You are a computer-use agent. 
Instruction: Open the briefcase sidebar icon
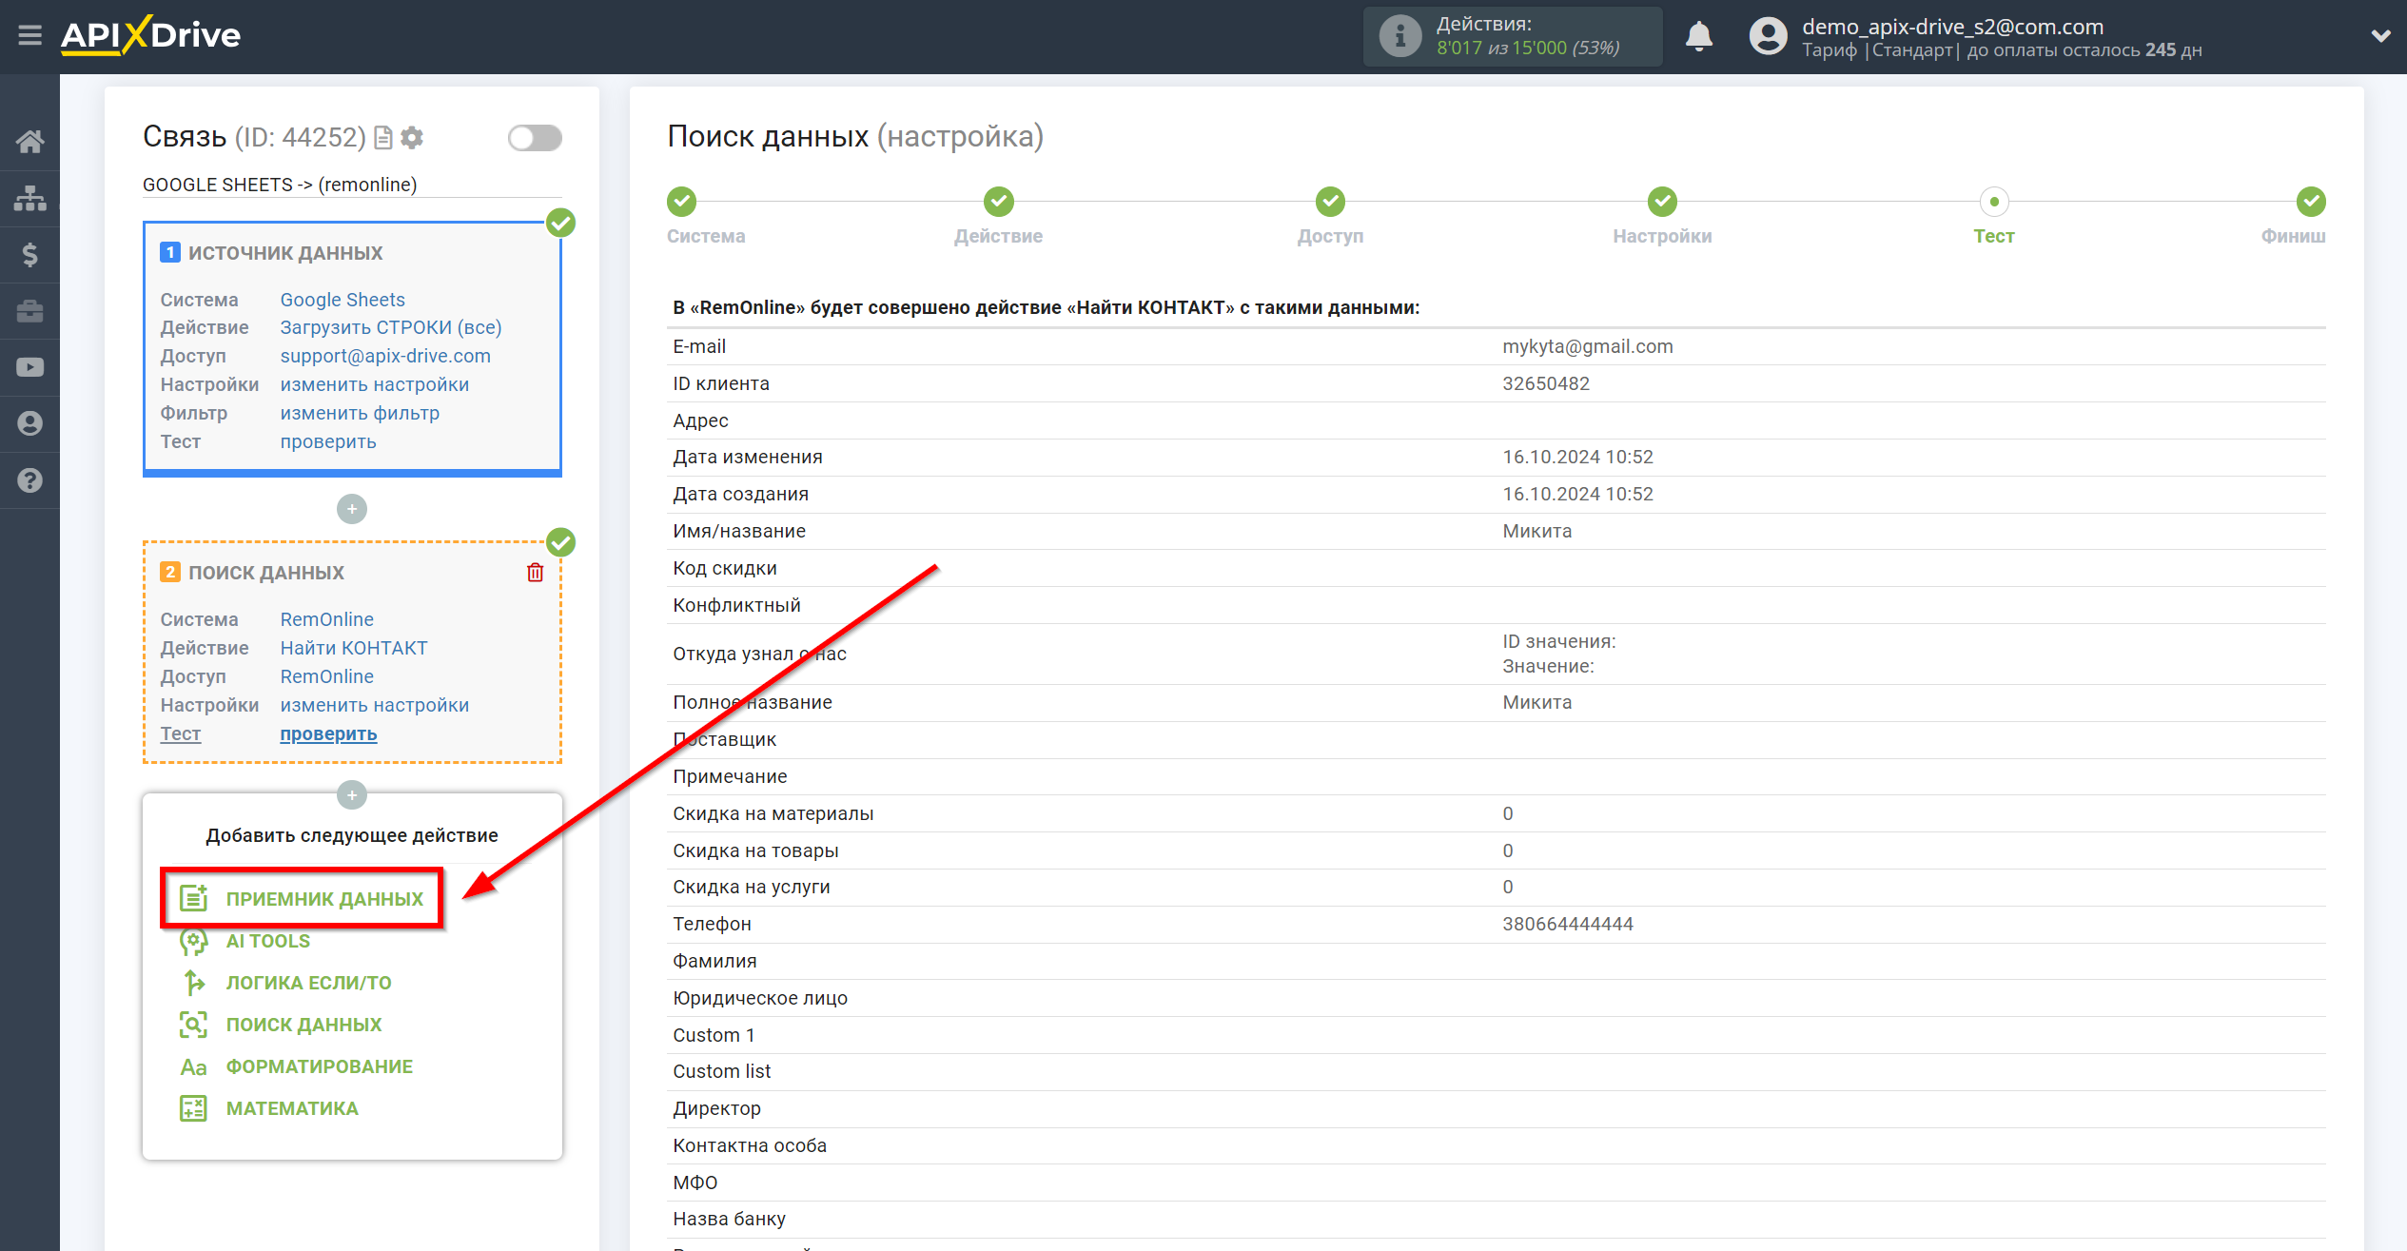[29, 311]
